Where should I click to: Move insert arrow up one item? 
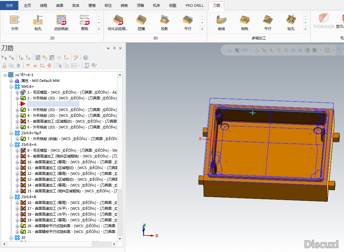click(35, 66)
